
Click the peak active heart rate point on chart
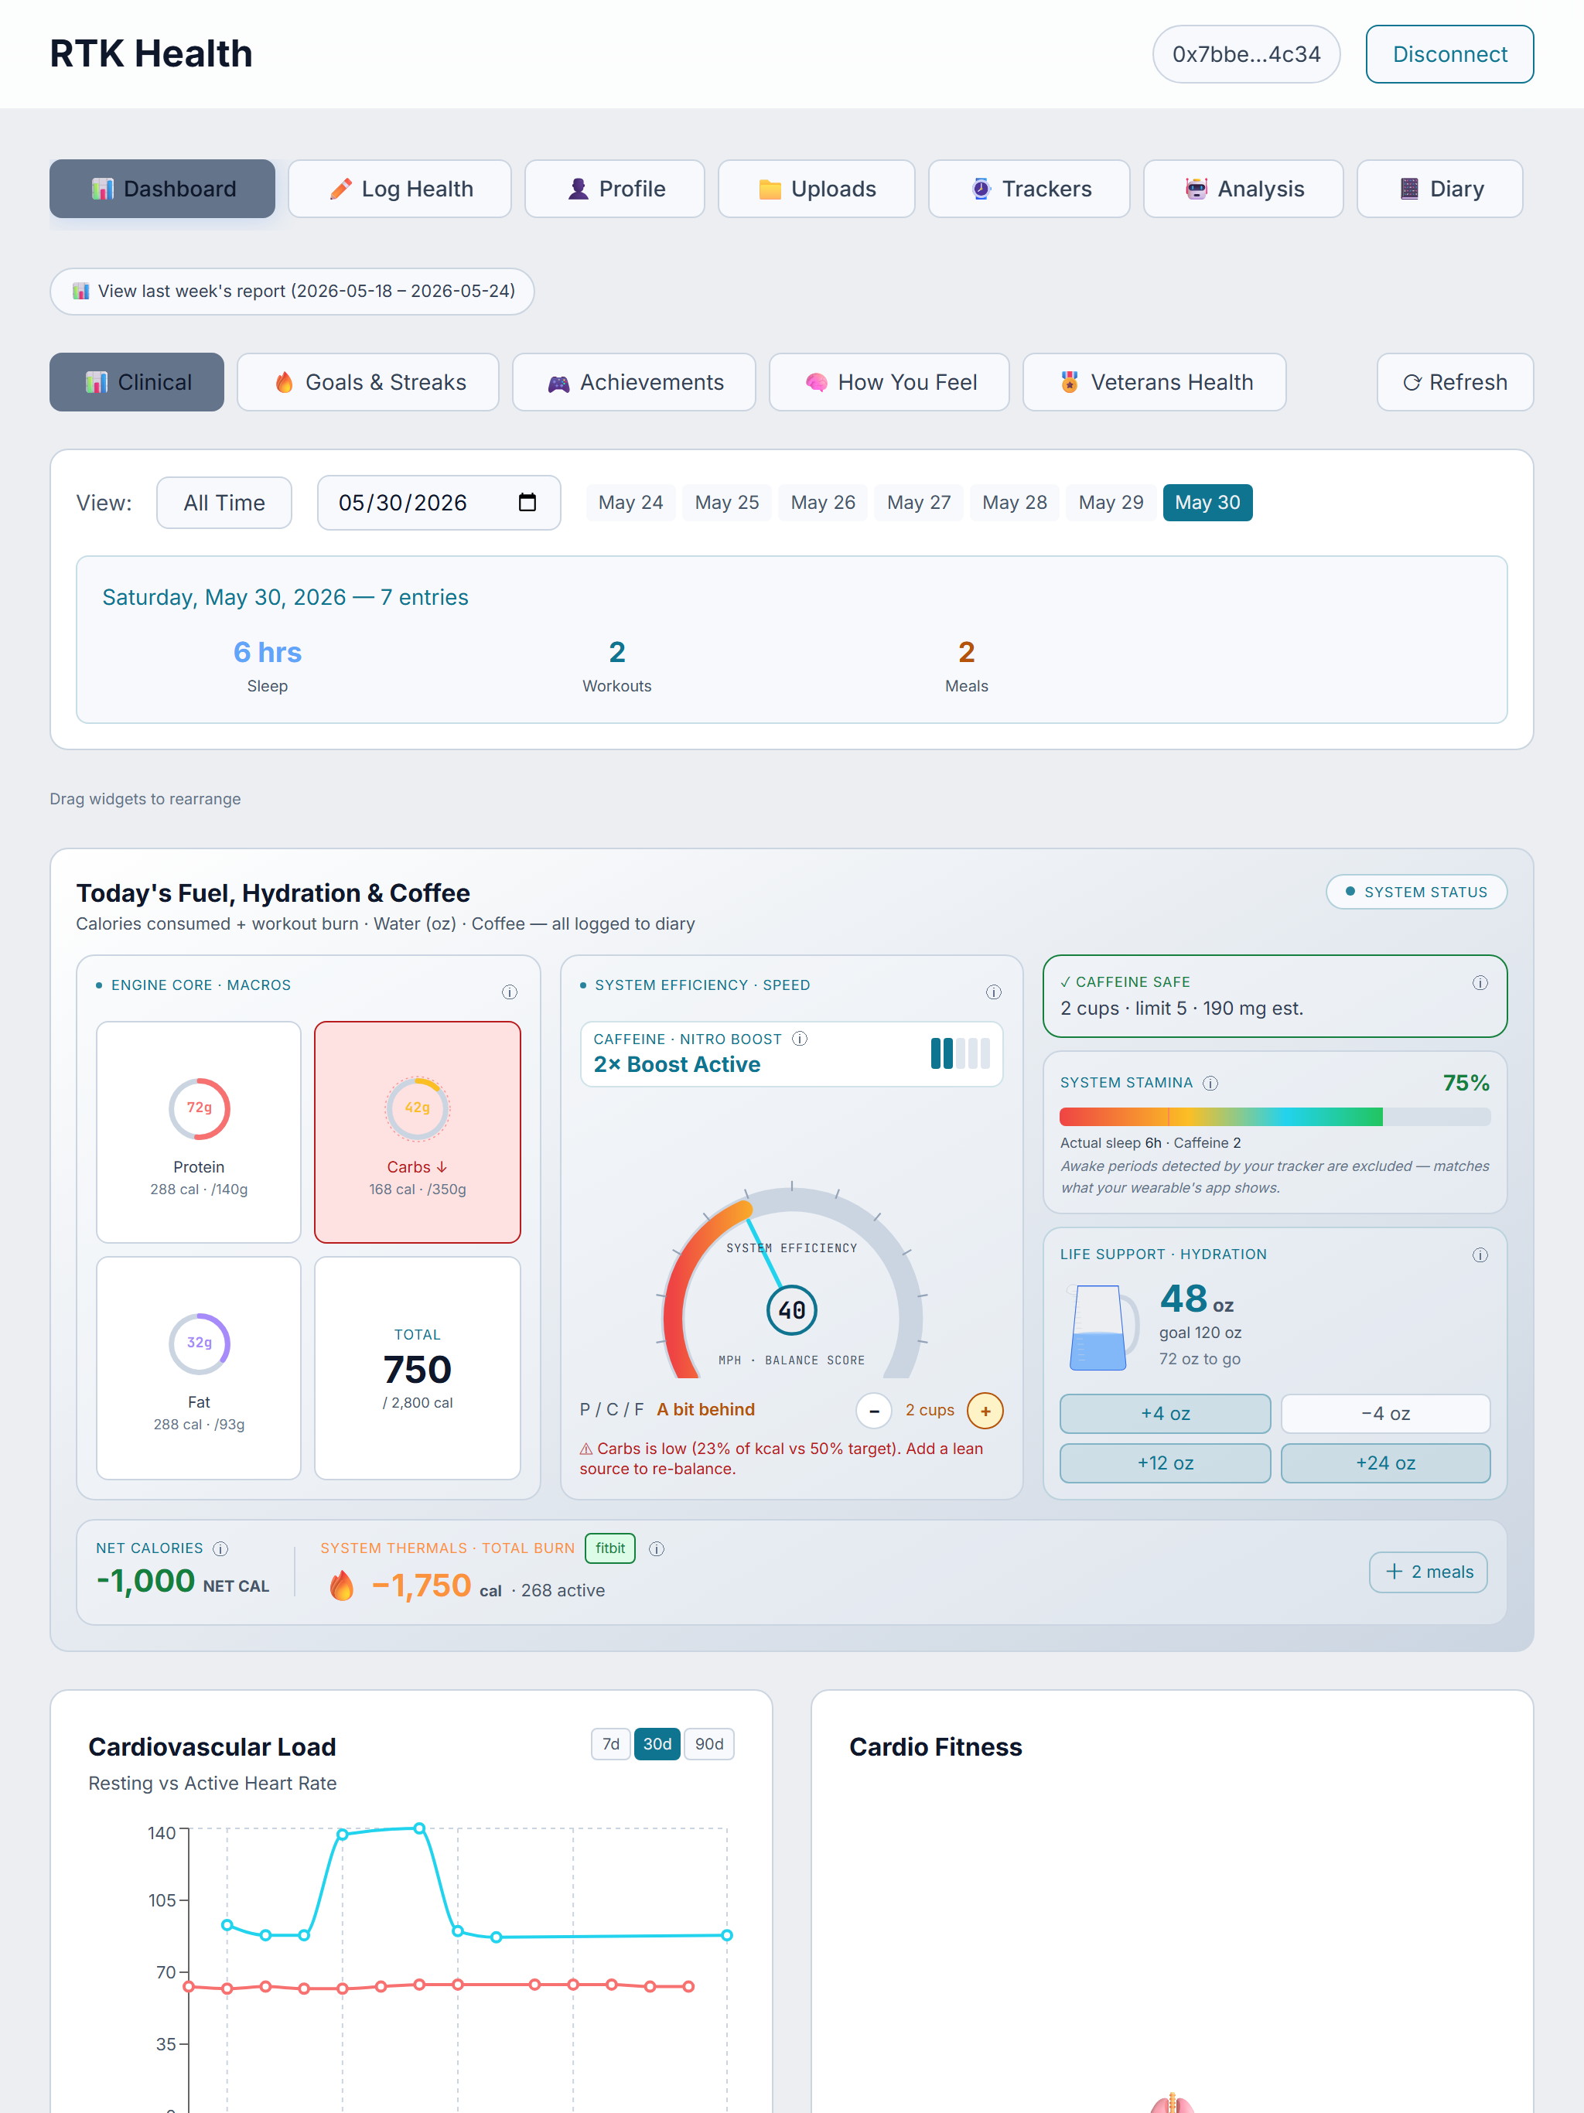419,1828
